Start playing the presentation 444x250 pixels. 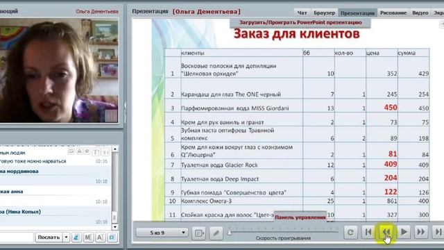point(404,232)
